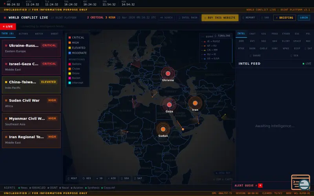Click the CN → MM supply route entry
The width and height of the screenshot is (314, 196).
tap(210, 50)
